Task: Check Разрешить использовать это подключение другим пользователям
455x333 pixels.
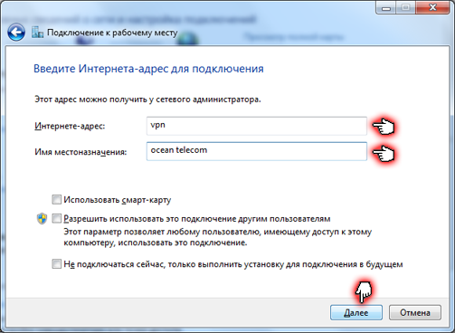Action: (x=56, y=218)
